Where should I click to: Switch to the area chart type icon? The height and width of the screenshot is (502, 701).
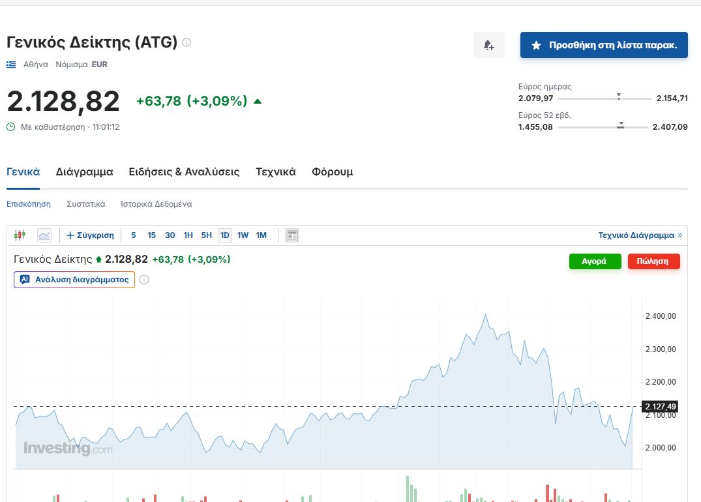pos(44,235)
